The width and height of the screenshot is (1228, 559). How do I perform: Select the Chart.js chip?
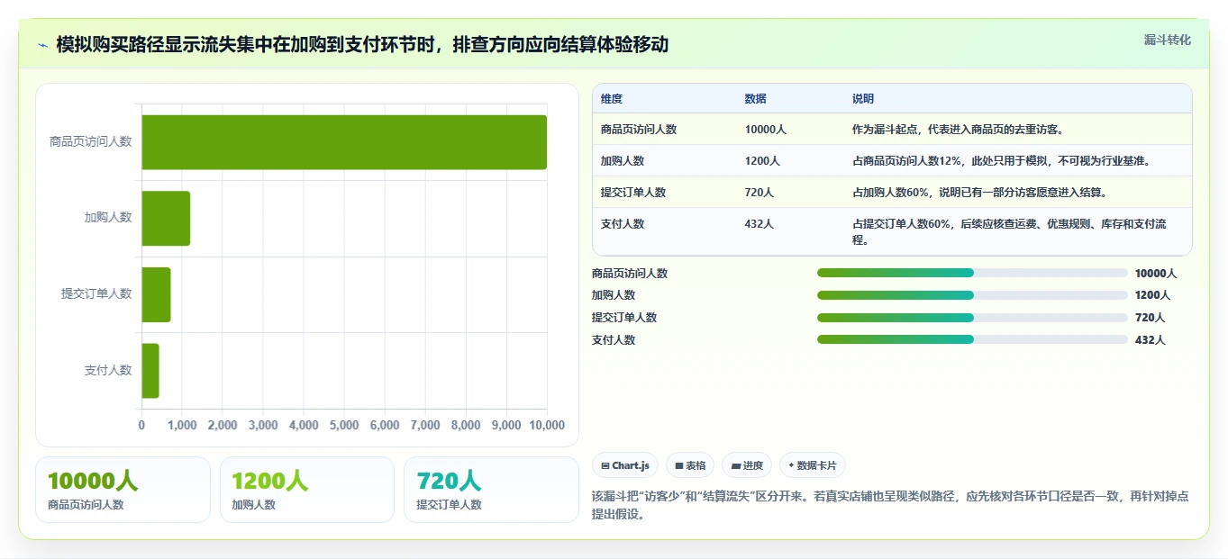pos(625,465)
